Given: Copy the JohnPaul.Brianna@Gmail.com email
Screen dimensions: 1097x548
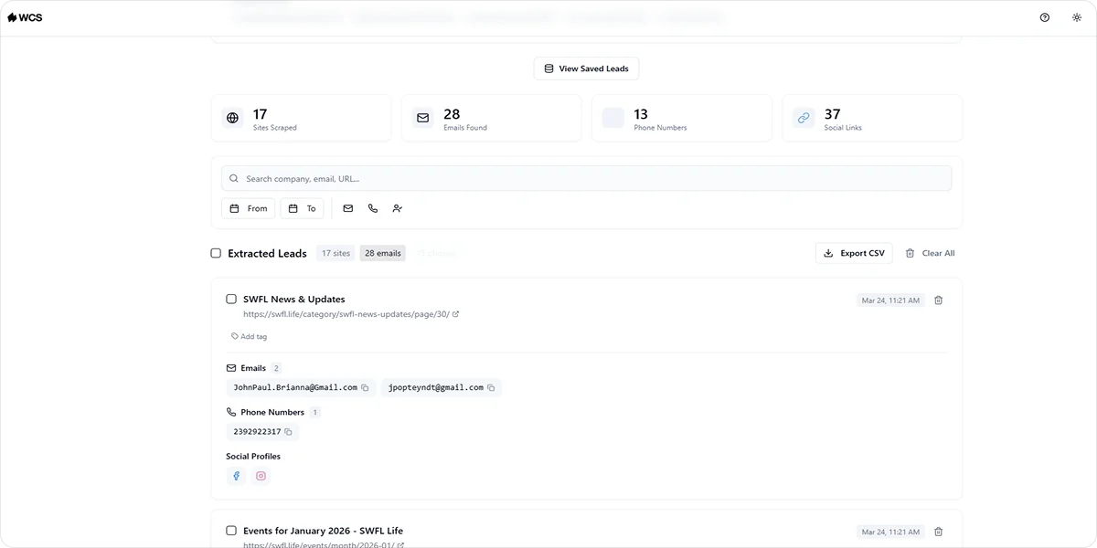Looking at the screenshot, I should point(365,387).
